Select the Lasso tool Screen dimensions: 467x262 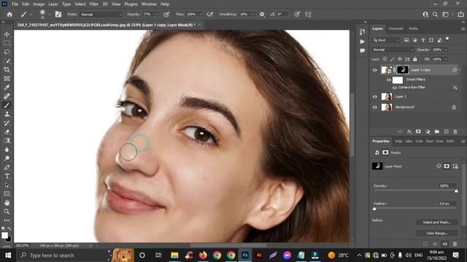(7, 52)
